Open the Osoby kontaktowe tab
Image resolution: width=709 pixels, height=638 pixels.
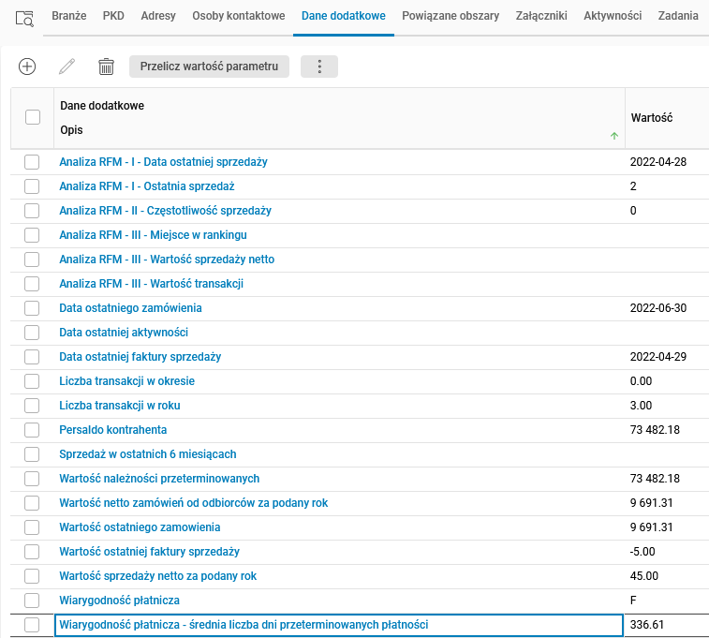(238, 16)
